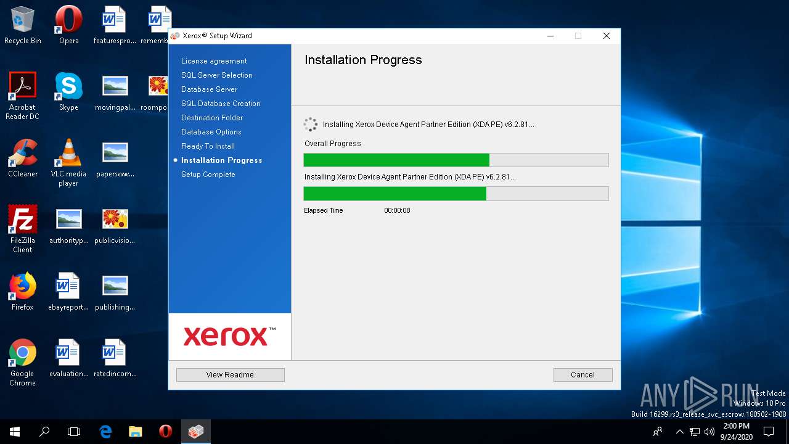Go to the Database Options step
789x444 pixels.
(x=211, y=132)
